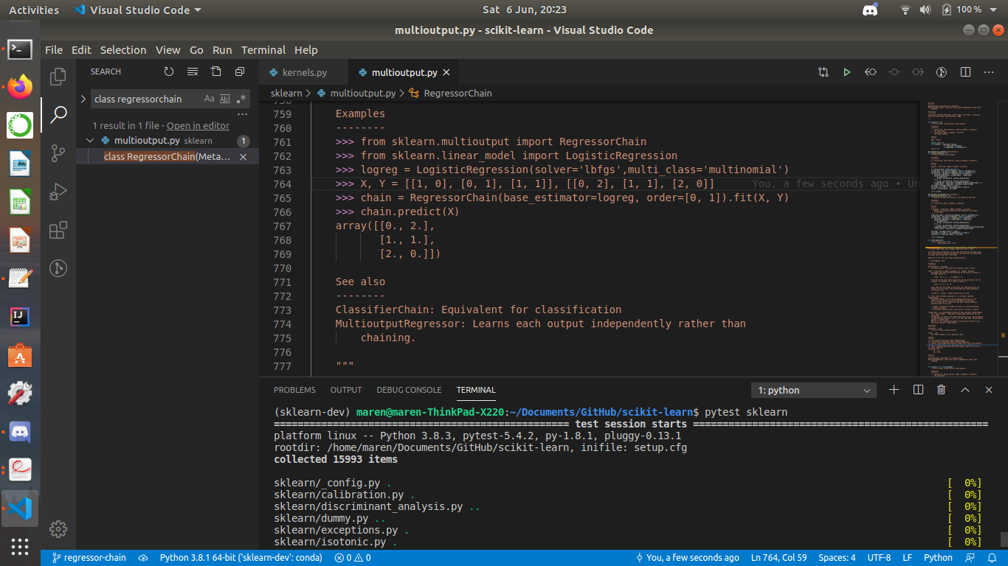Close the terminal panel
The width and height of the screenshot is (1008, 566).
click(x=989, y=390)
